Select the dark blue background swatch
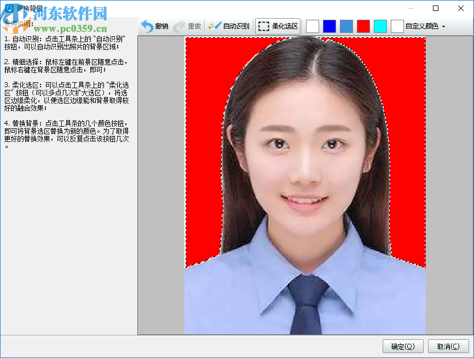 coord(330,25)
